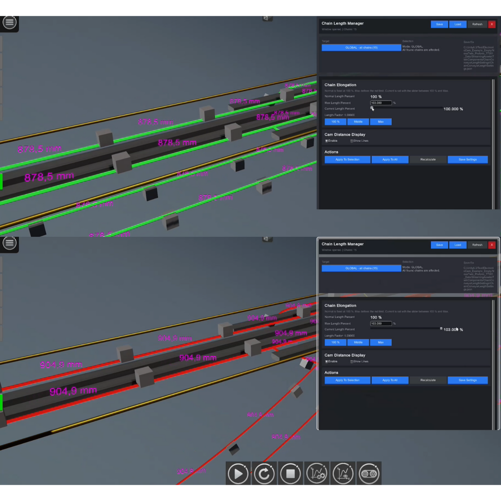
Task: Click the Middle preset in upper panel
Action: [x=358, y=122]
